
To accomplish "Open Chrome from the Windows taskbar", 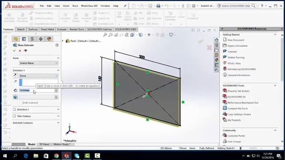I will tap(57, 156).
